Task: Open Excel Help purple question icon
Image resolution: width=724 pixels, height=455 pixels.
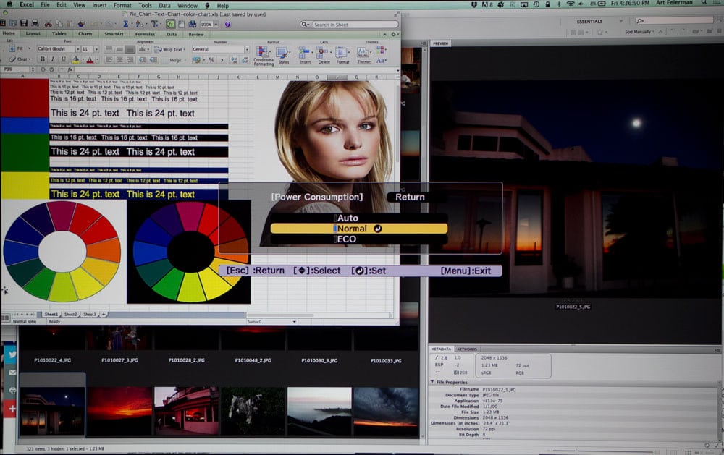Action: coord(227,25)
